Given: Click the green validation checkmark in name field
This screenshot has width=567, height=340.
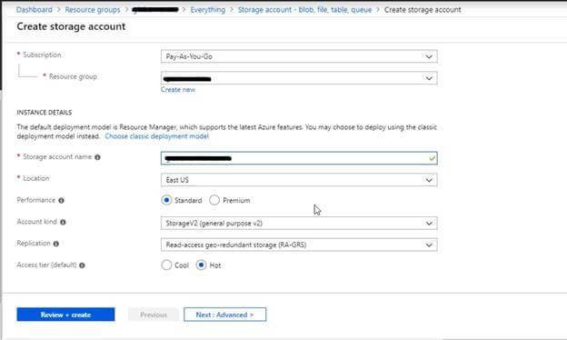Looking at the screenshot, I should pos(432,158).
